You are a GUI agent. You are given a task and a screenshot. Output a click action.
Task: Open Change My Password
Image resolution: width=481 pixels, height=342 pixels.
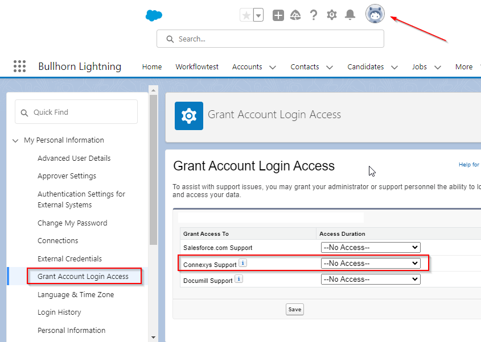click(72, 223)
